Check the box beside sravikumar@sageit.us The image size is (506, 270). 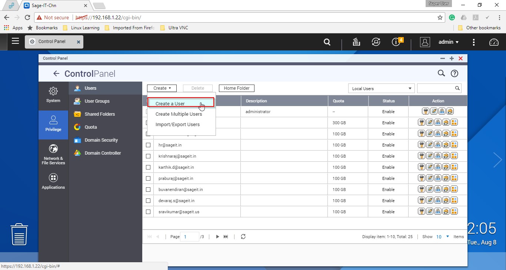[148, 212]
